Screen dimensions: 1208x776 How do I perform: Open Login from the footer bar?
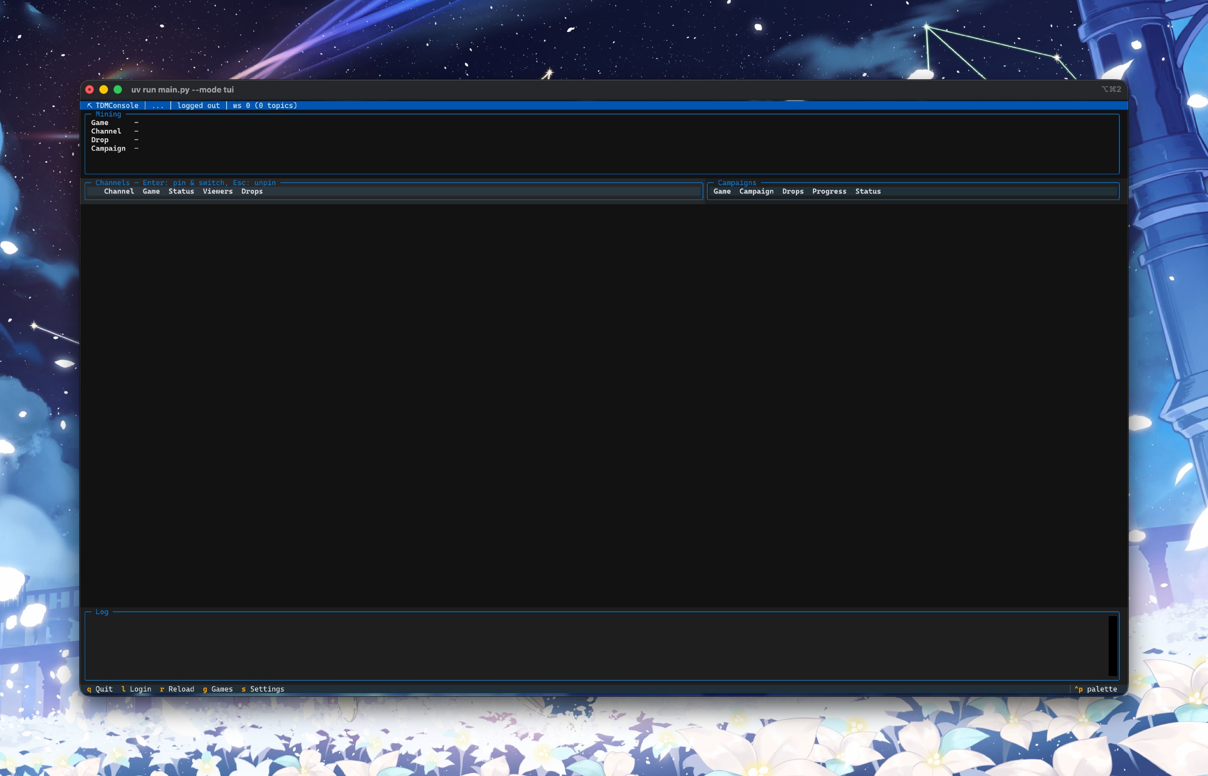point(136,689)
